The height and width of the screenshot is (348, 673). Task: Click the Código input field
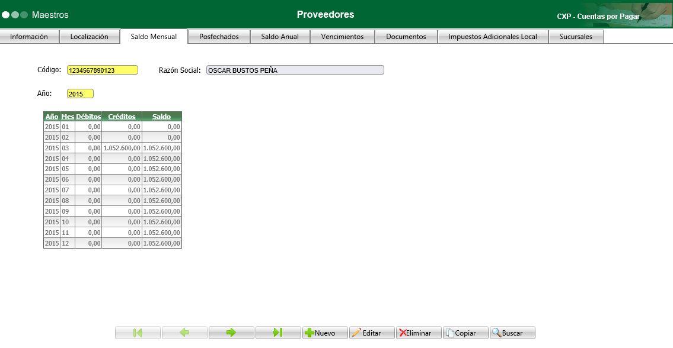tap(103, 70)
